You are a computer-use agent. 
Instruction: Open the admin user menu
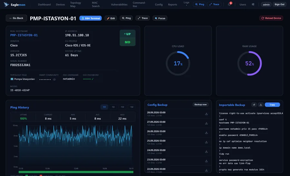[x=266, y=5]
